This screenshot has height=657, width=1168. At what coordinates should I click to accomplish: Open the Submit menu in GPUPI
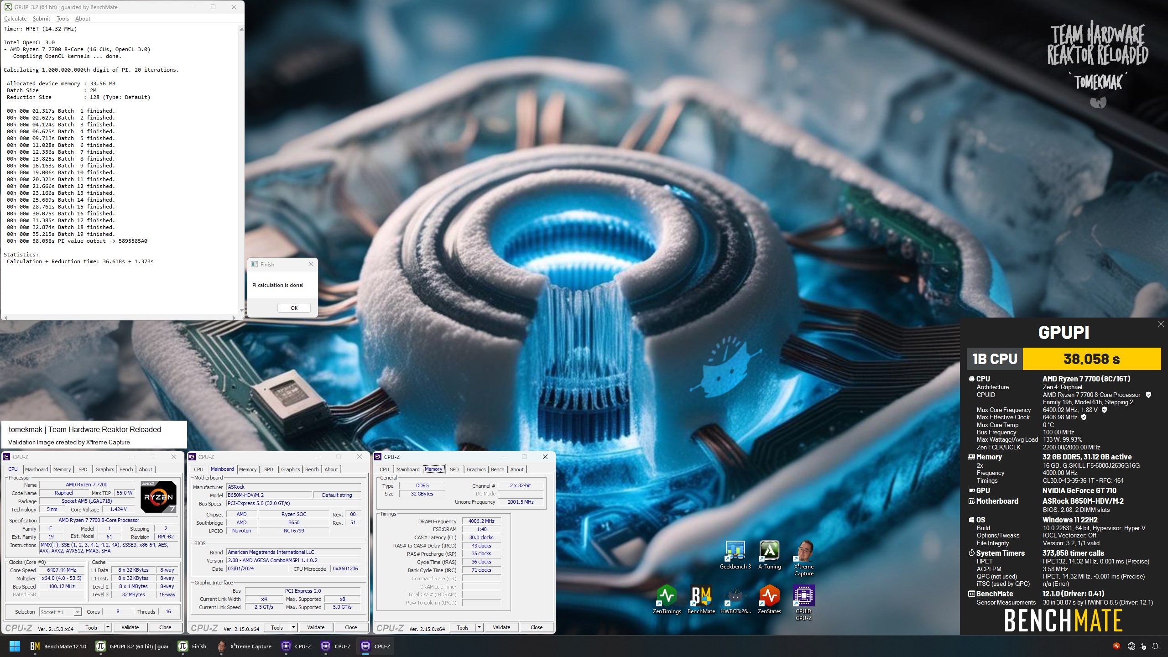coord(41,19)
